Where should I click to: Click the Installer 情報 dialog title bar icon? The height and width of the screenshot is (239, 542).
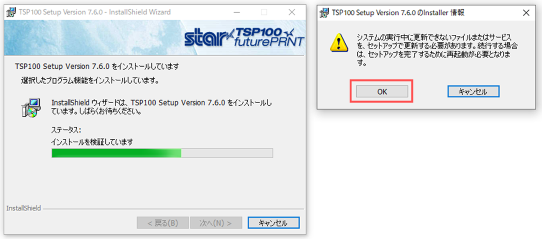324,13
